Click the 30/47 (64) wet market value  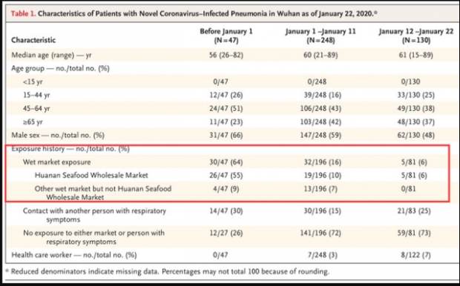pos(226,162)
